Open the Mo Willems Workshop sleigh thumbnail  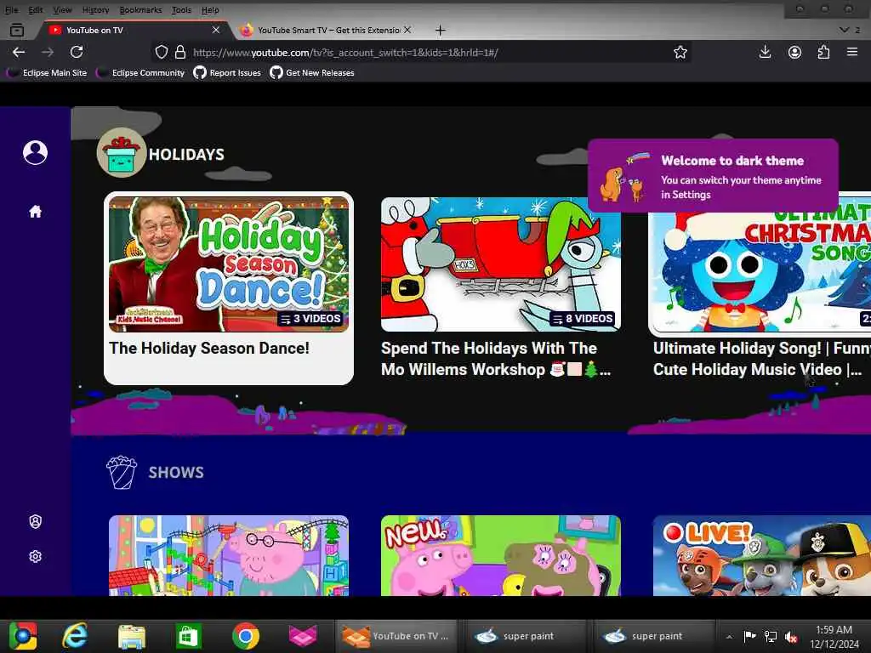click(x=500, y=264)
